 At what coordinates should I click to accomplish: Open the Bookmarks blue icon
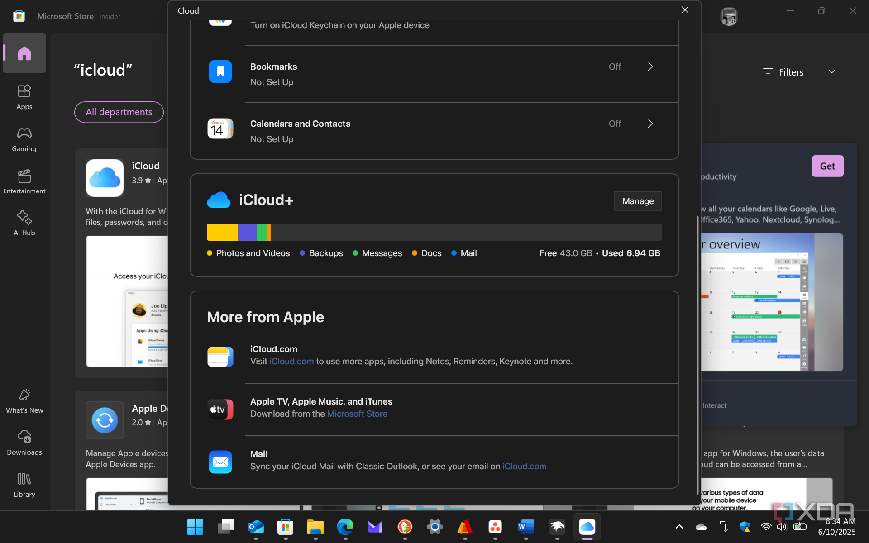220,71
